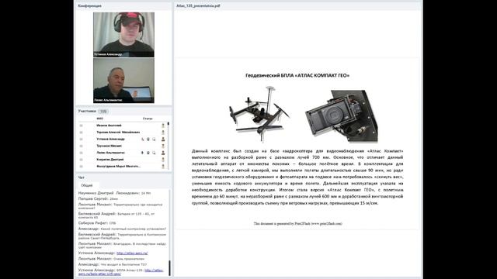Viewport: 497px width, 279px height.
Task: Click the presenter icon for Устинов Александр
Action: [163, 139]
